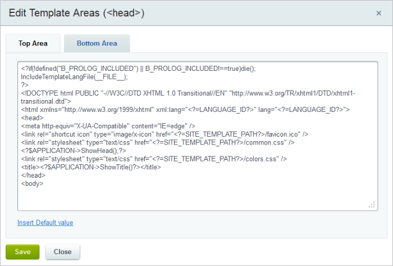This screenshot has width=393, height=266.
Task: Click the $APPLICATION->ShowHead() line
Action: pyautogui.click(x=74, y=151)
